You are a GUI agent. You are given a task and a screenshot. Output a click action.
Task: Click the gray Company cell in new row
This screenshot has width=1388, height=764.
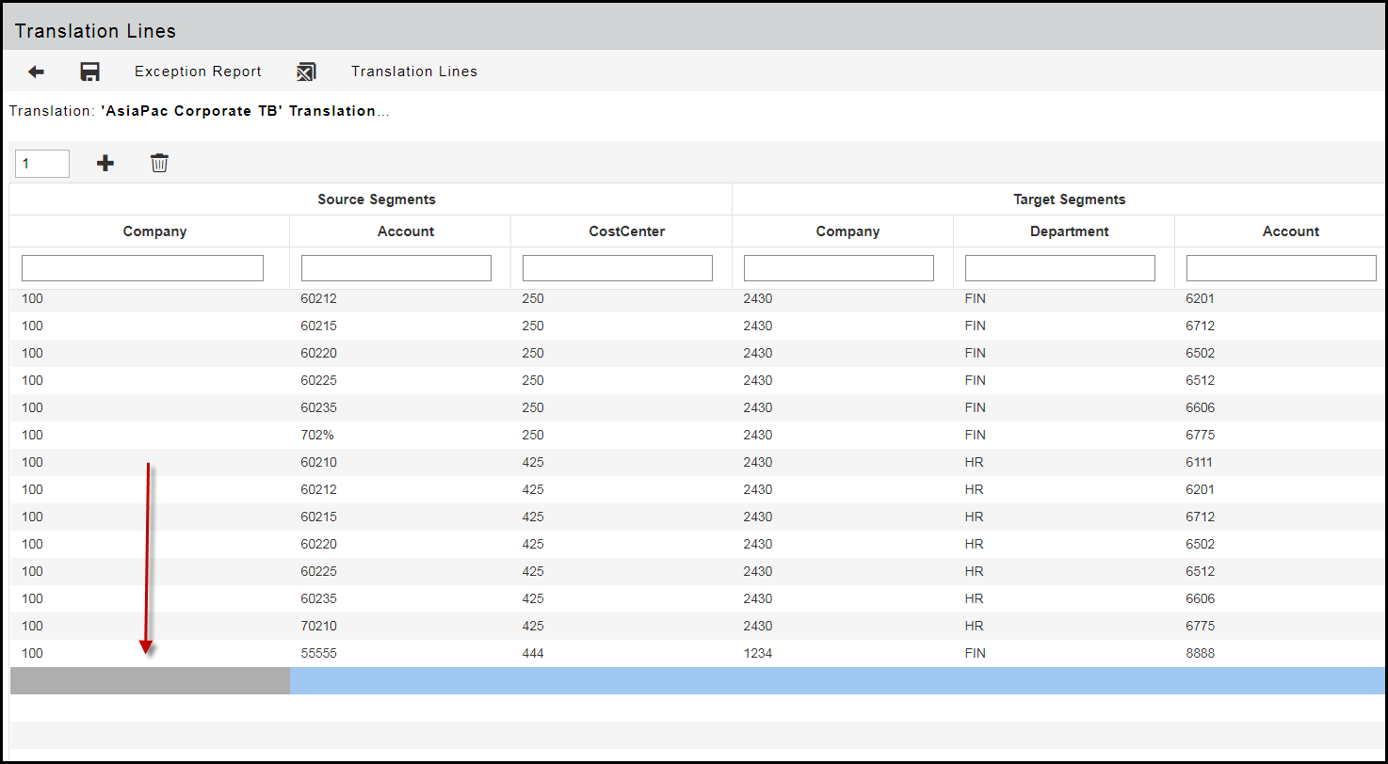point(150,680)
